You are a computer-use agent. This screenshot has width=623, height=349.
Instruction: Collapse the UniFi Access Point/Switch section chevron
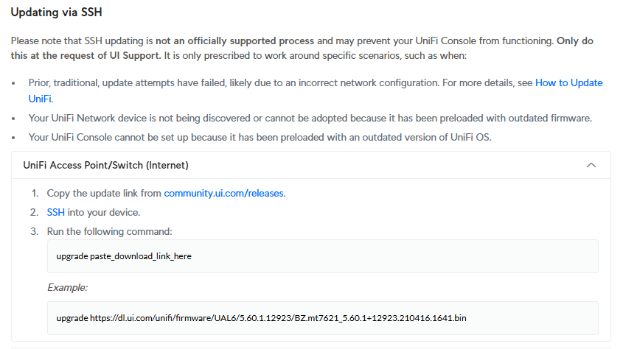(x=591, y=165)
